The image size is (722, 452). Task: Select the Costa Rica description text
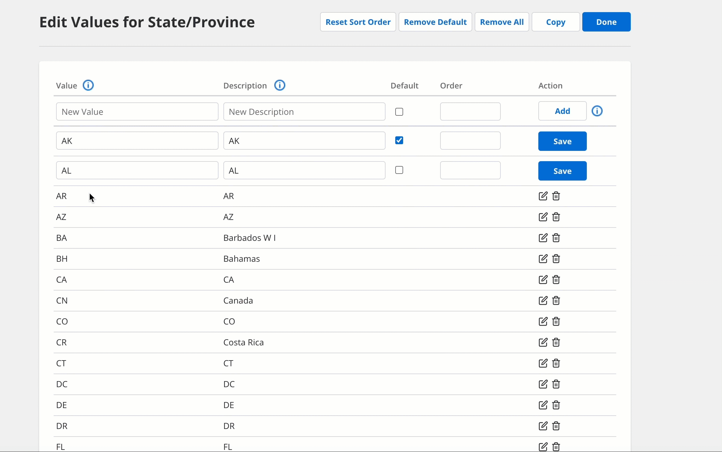(243, 342)
